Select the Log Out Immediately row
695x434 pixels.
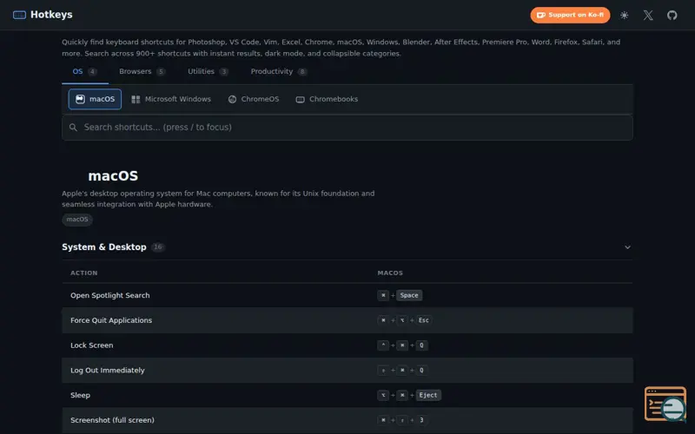[347, 371]
